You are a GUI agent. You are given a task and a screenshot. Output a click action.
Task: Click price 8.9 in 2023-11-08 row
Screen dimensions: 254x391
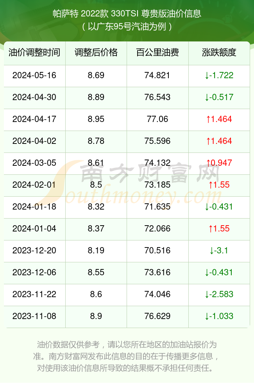pyautogui.click(x=96, y=316)
